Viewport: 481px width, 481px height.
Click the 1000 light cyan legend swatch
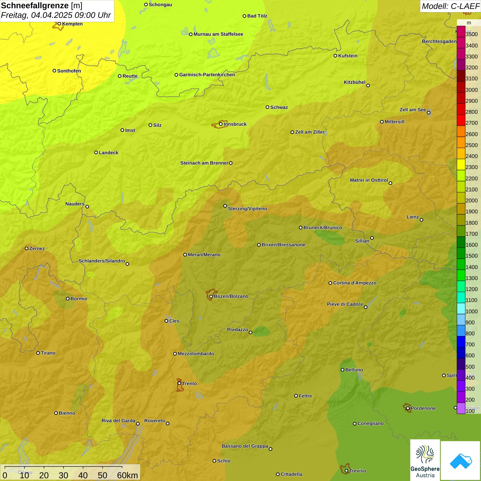461,309
